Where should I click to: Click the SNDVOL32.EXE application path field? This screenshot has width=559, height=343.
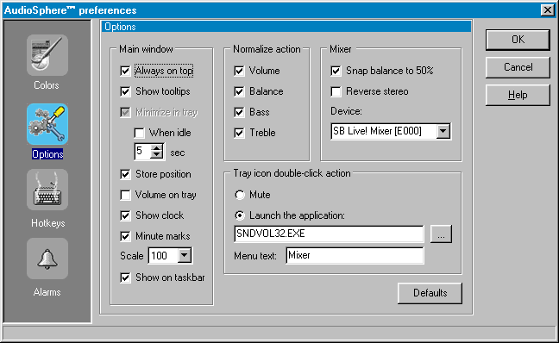(329, 234)
